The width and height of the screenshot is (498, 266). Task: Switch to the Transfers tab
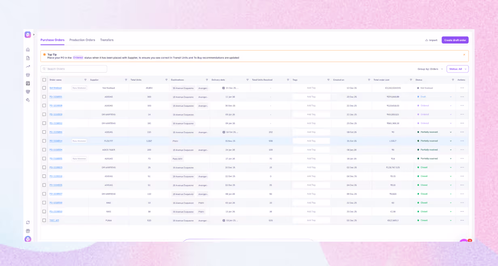(107, 40)
